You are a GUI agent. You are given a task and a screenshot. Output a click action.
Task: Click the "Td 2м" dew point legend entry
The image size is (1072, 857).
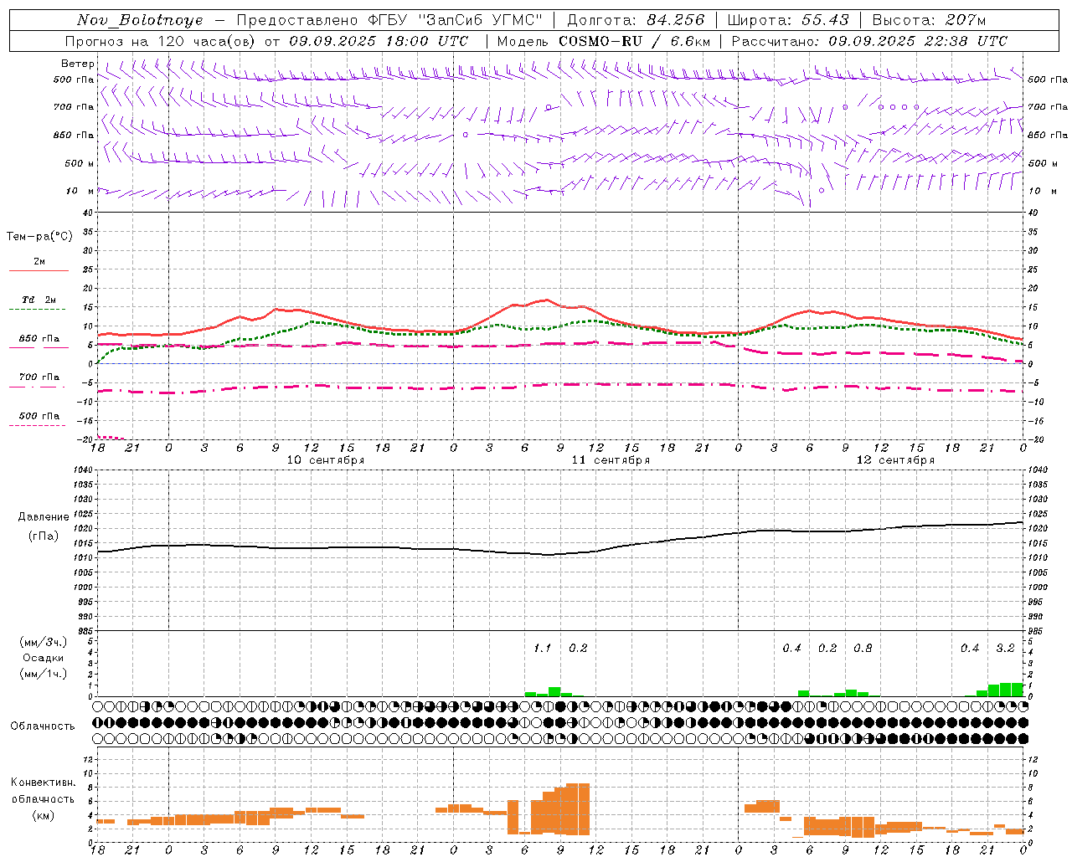pyautogui.click(x=39, y=300)
